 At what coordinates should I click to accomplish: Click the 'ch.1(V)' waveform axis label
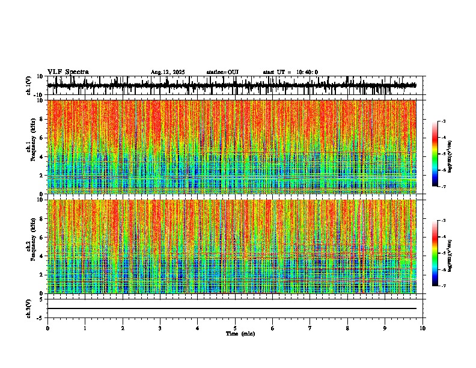[28, 85]
